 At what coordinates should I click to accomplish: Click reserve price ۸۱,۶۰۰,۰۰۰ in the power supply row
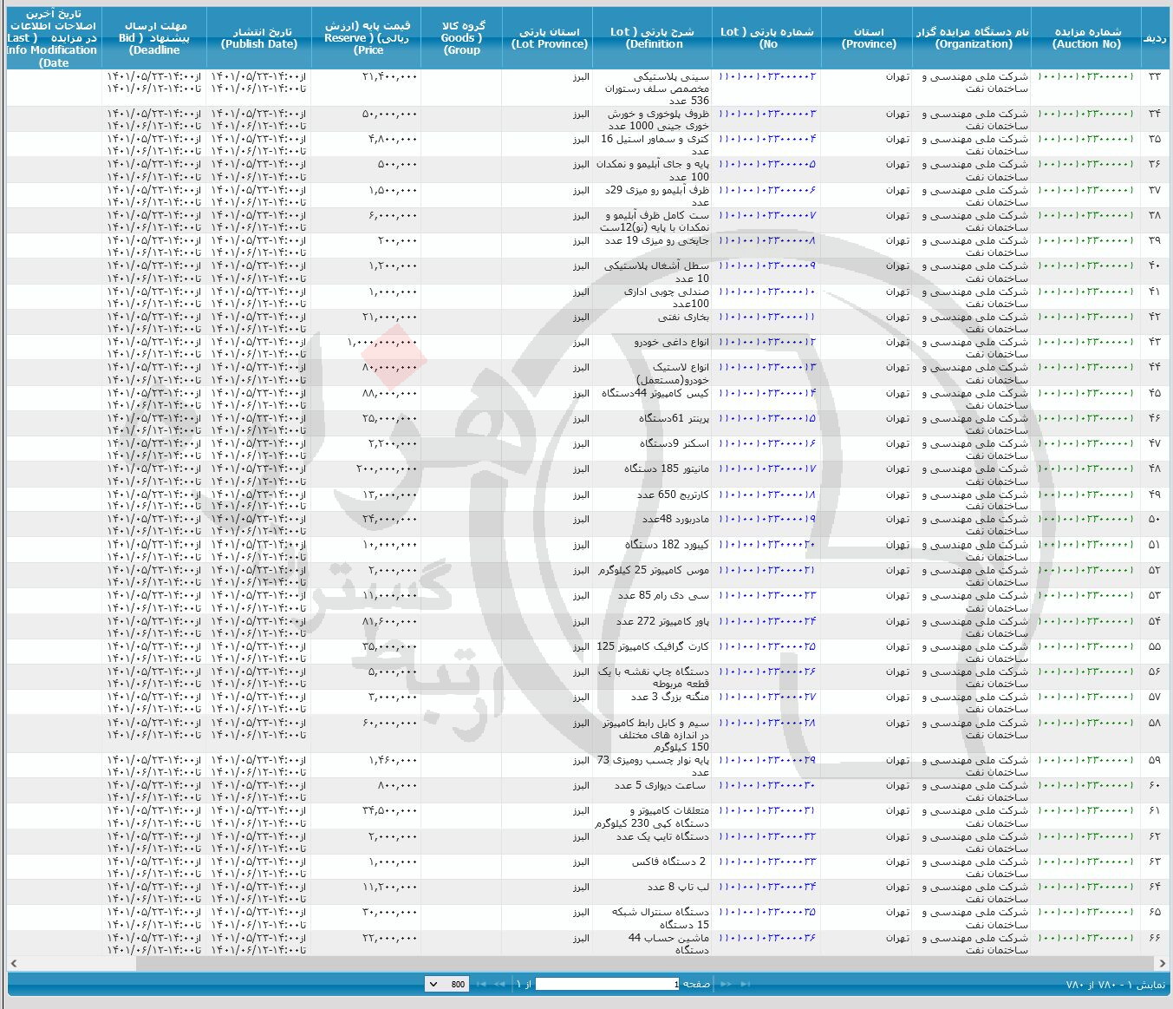click(390, 621)
